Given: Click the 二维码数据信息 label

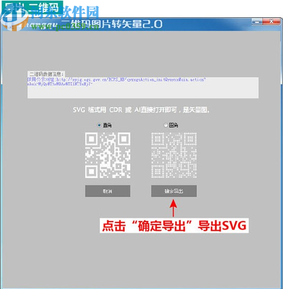Looking at the screenshot, I should pos(46,74).
